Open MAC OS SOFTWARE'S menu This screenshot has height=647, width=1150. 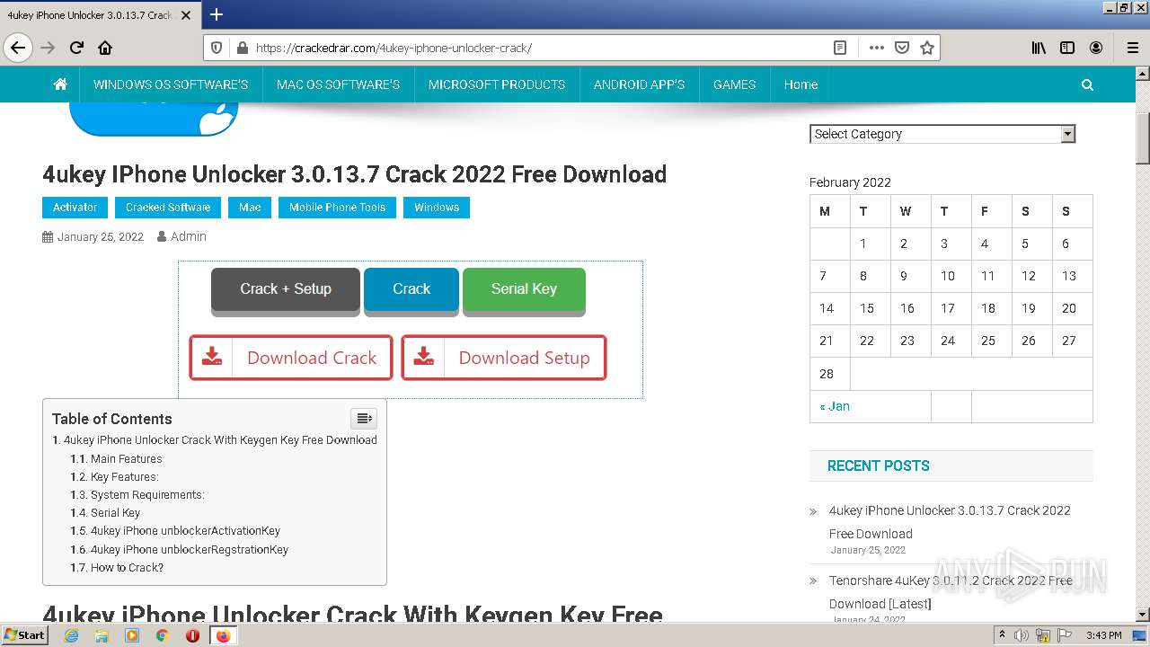[x=338, y=84]
